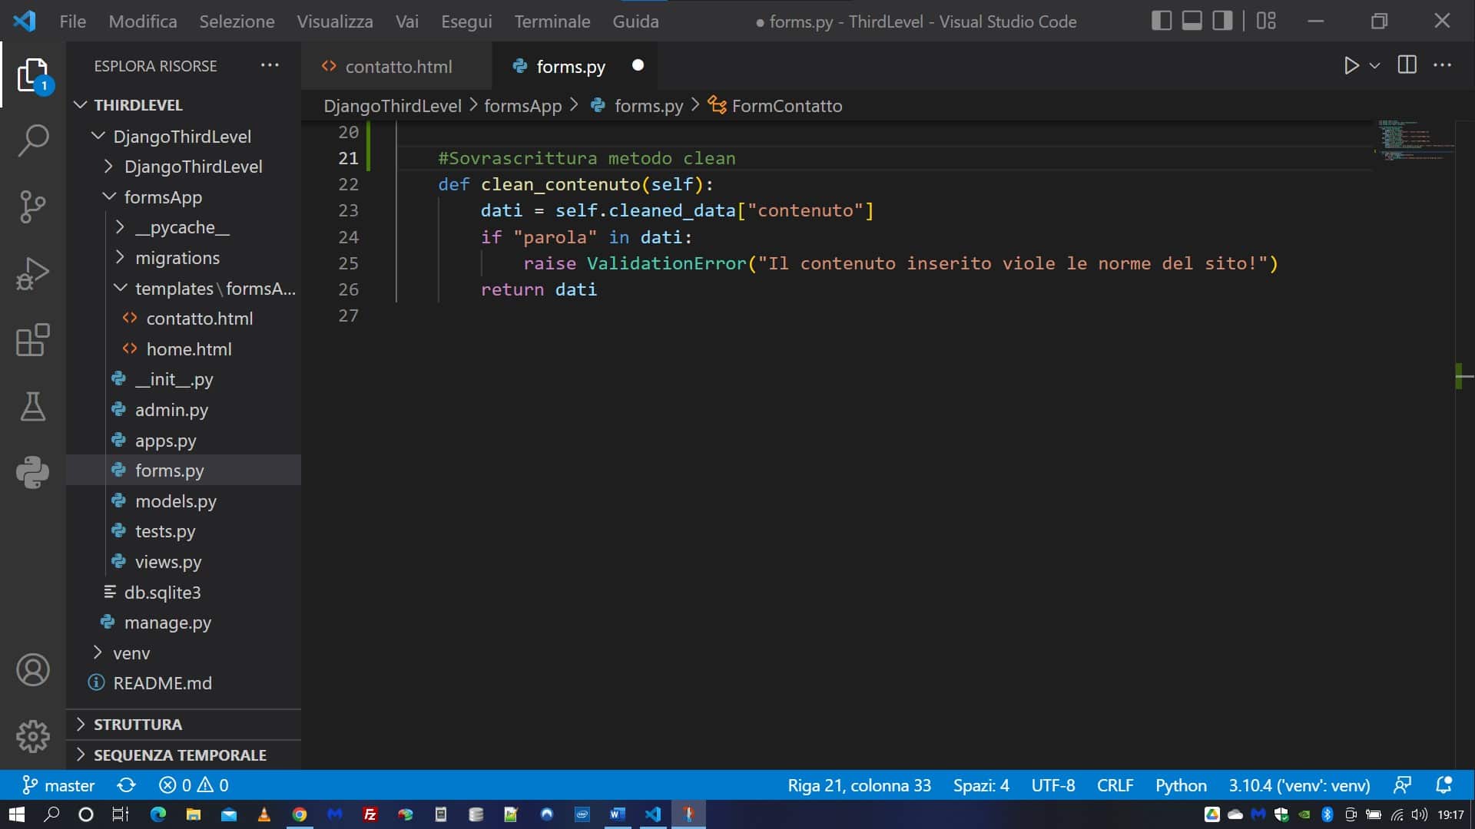Open Microsoft Word from the taskbar

pyautogui.click(x=618, y=814)
